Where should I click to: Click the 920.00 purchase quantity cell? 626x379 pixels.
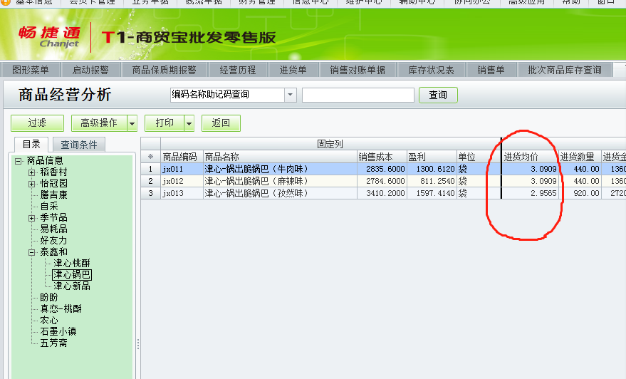tap(580, 193)
